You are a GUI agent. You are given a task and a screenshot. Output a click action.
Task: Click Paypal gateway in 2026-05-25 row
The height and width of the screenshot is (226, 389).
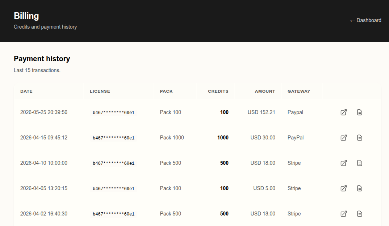point(295,112)
